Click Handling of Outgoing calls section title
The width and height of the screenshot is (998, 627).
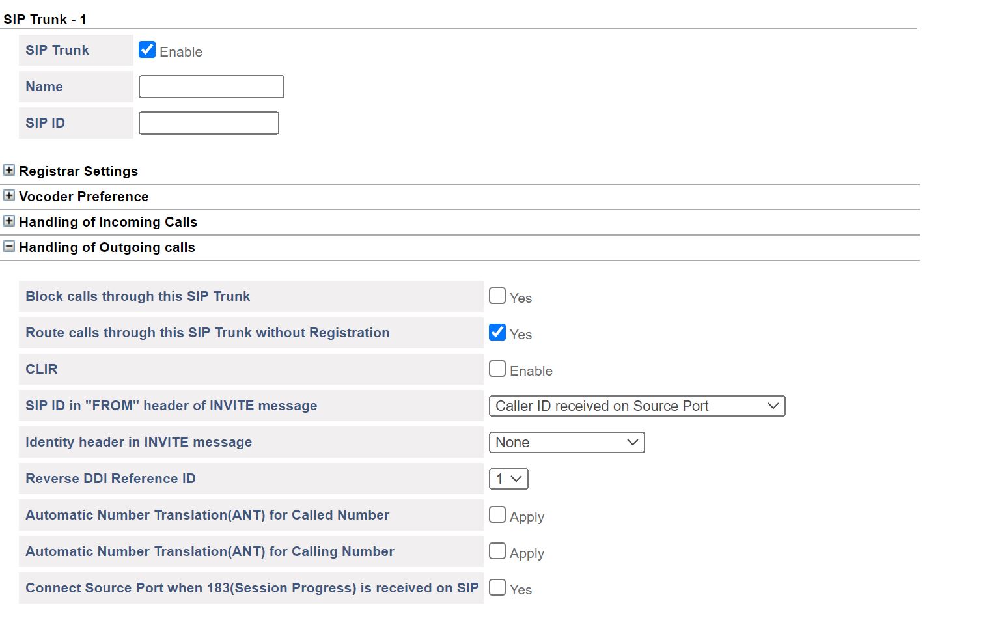(107, 247)
